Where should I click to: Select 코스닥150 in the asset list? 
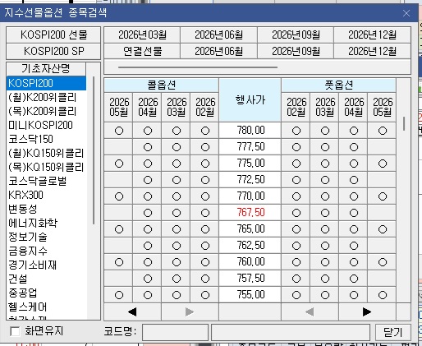46,139
